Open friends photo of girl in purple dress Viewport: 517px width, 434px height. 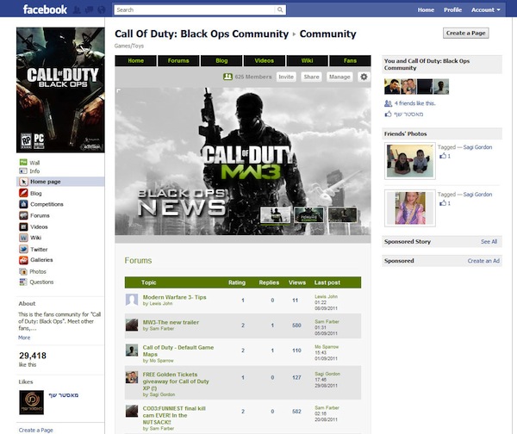[410, 208]
